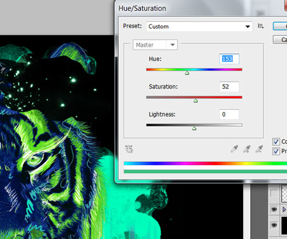The image size is (287, 239).
Task: Hide the black layer using its eye icon
Action: tap(274, 225)
